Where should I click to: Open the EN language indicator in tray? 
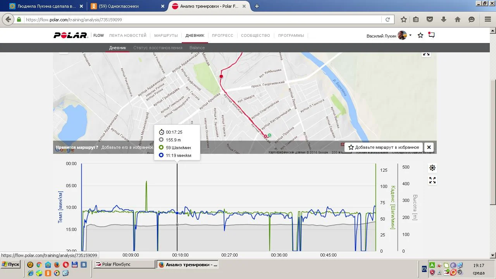pyautogui.click(x=424, y=269)
